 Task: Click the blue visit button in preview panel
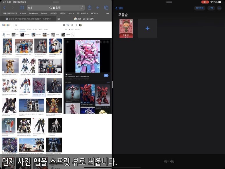point(106,75)
